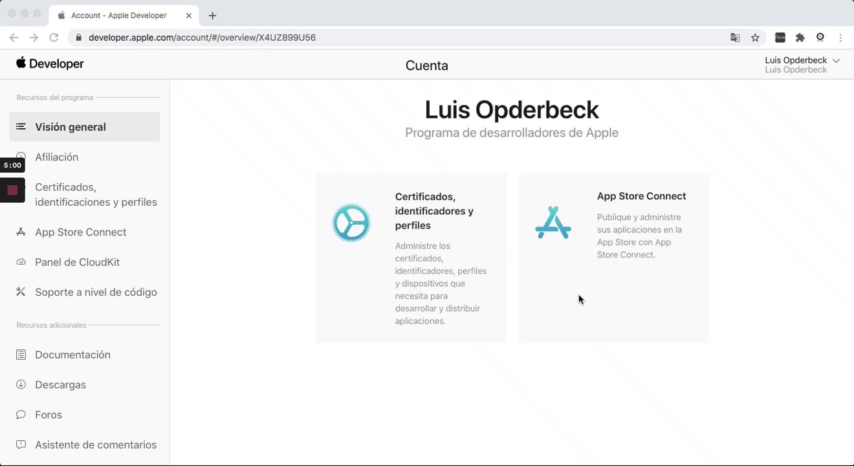Open Chrome three-dot menu
This screenshot has width=854, height=466.
[840, 38]
